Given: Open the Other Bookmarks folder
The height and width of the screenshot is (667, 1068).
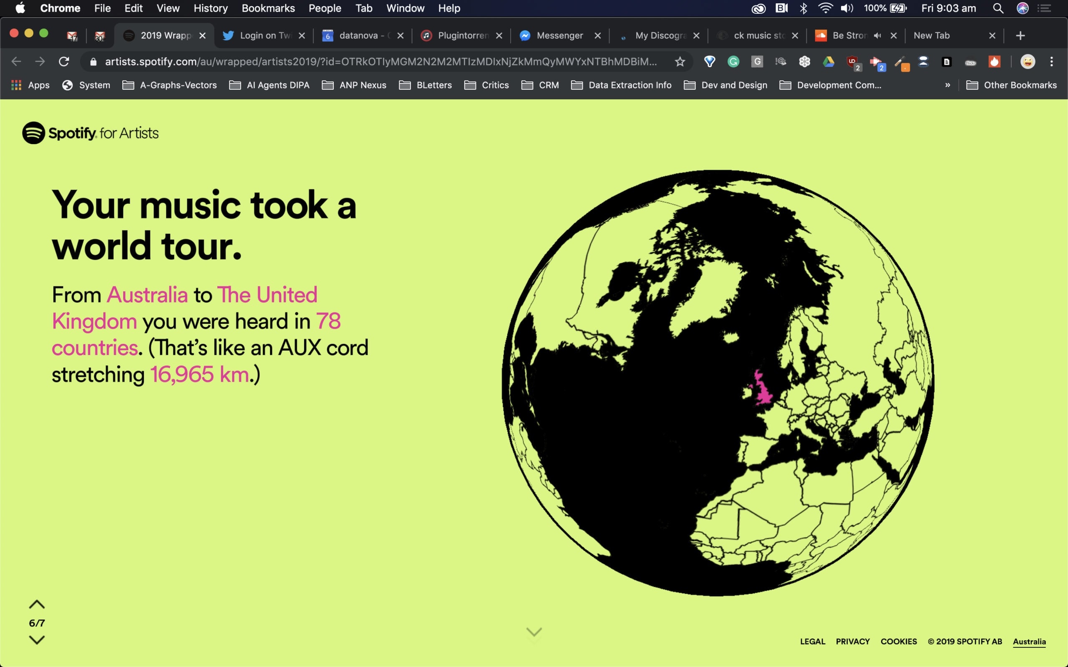Looking at the screenshot, I should (1012, 85).
